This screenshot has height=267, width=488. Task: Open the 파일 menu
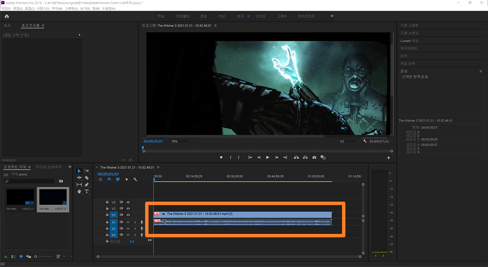click(6, 8)
